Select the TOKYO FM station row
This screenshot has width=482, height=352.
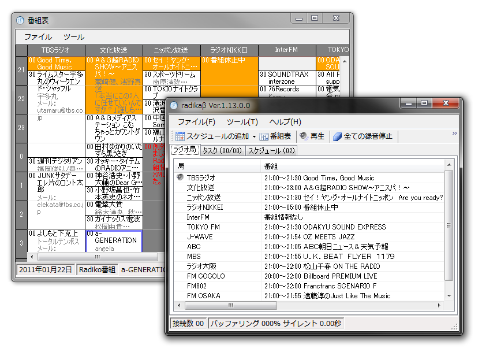point(309,227)
